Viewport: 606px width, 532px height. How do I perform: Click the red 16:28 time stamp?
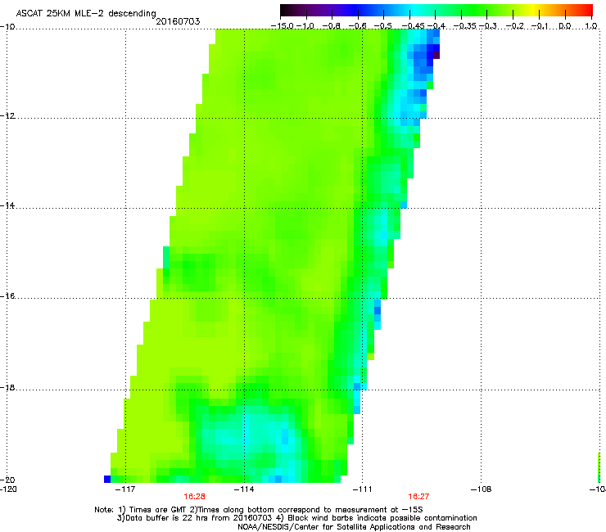pyautogui.click(x=194, y=497)
